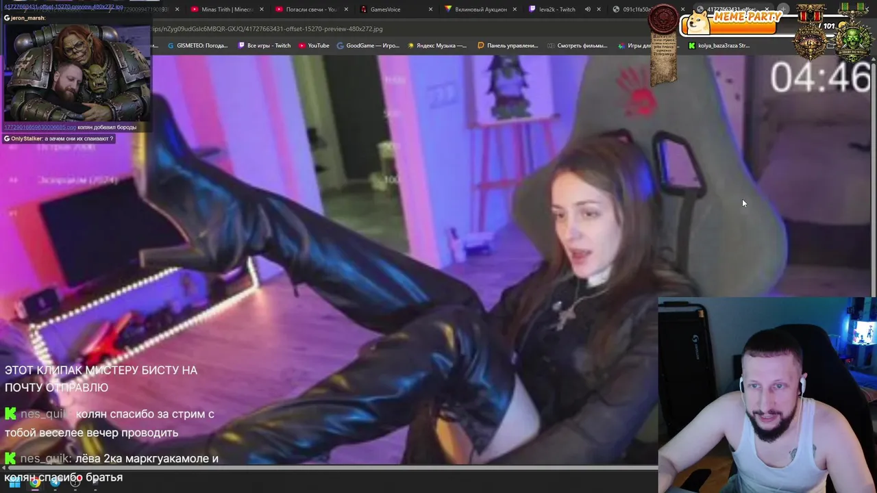This screenshot has height=493, width=877.
Task: Open the Все игры - Twitch bookmark
Action: point(264,46)
